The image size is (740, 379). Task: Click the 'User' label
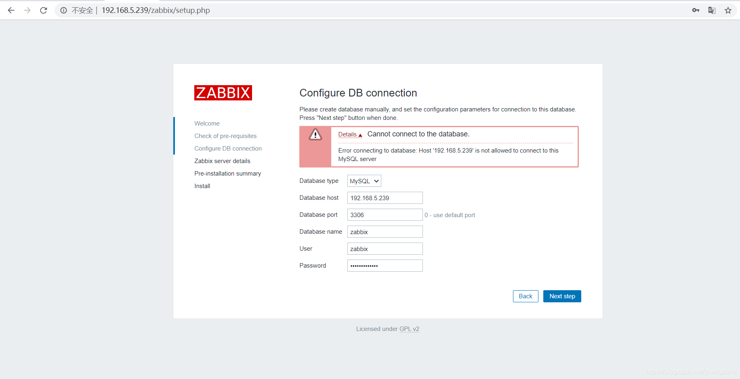pos(306,249)
